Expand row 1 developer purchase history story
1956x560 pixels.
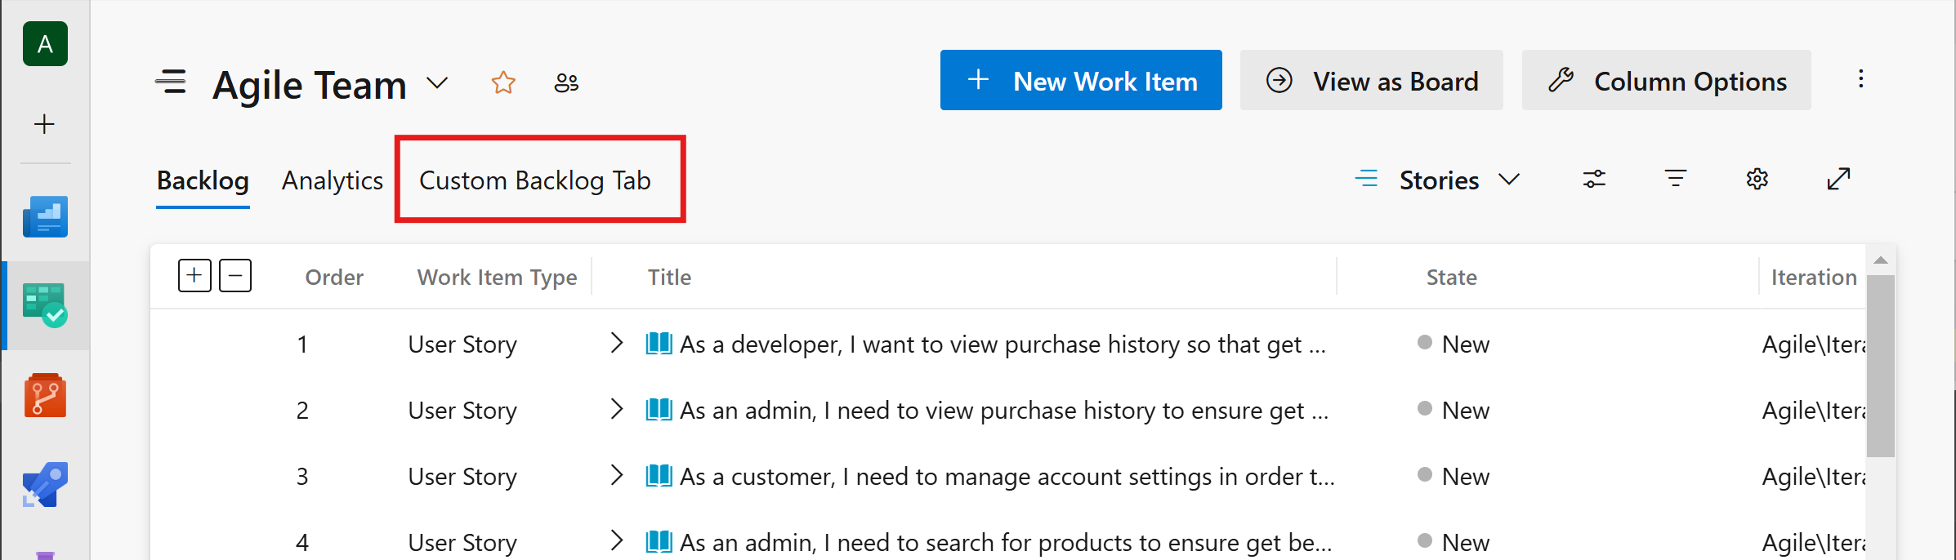(x=617, y=344)
